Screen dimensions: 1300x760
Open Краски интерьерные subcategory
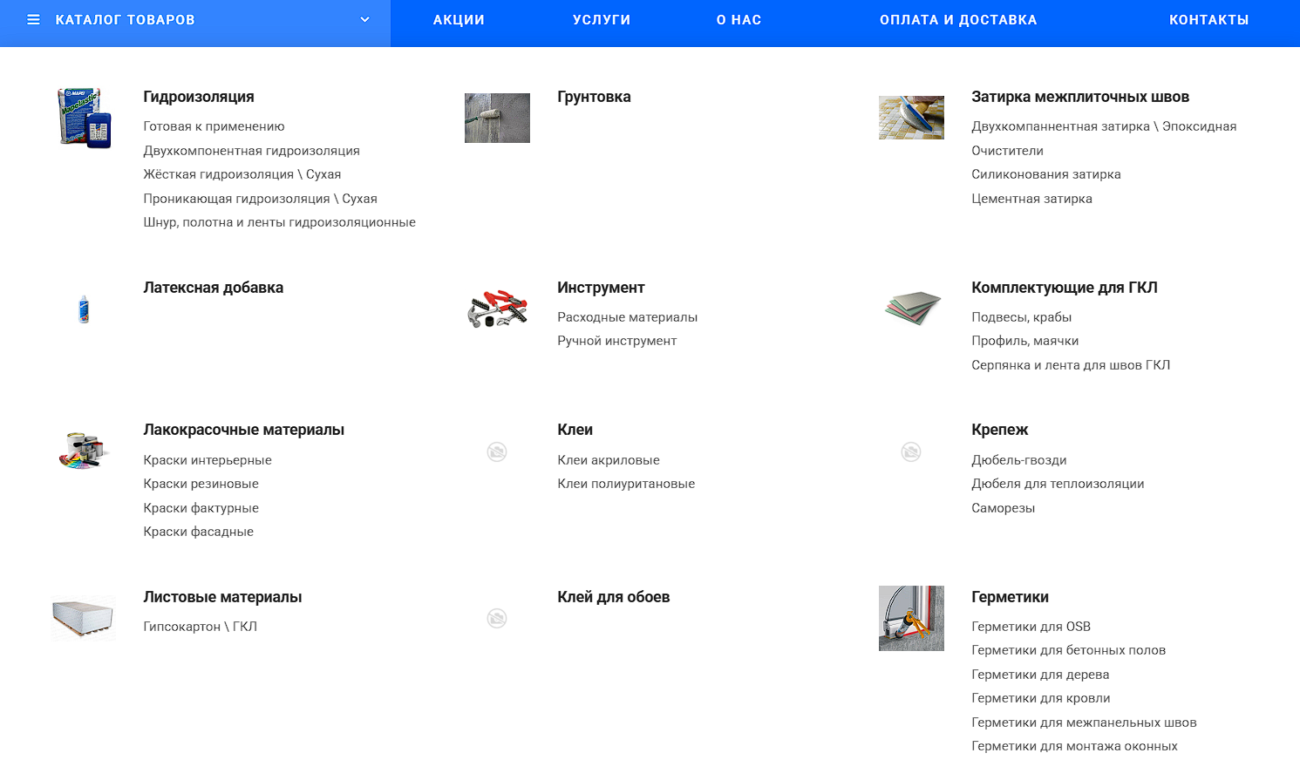tap(208, 460)
